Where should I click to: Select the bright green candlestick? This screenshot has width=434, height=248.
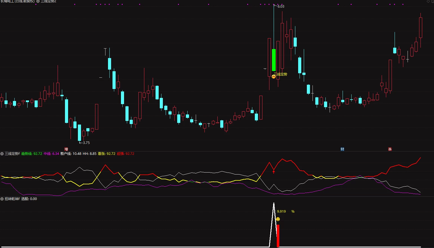pyautogui.click(x=274, y=60)
